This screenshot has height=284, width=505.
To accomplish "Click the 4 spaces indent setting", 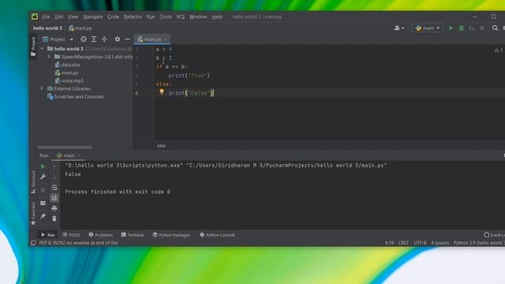I will [x=440, y=243].
